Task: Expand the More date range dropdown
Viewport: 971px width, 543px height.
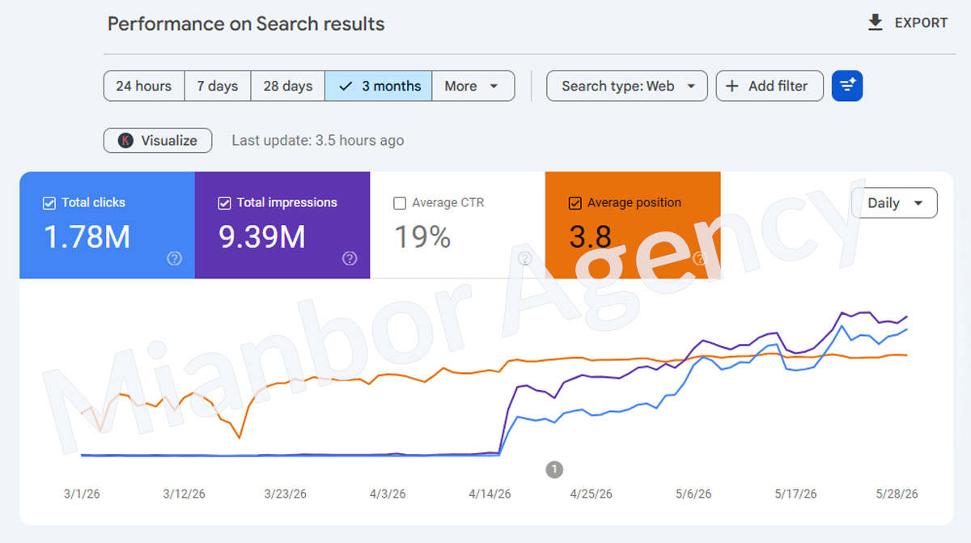Action: (x=473, y=86)
